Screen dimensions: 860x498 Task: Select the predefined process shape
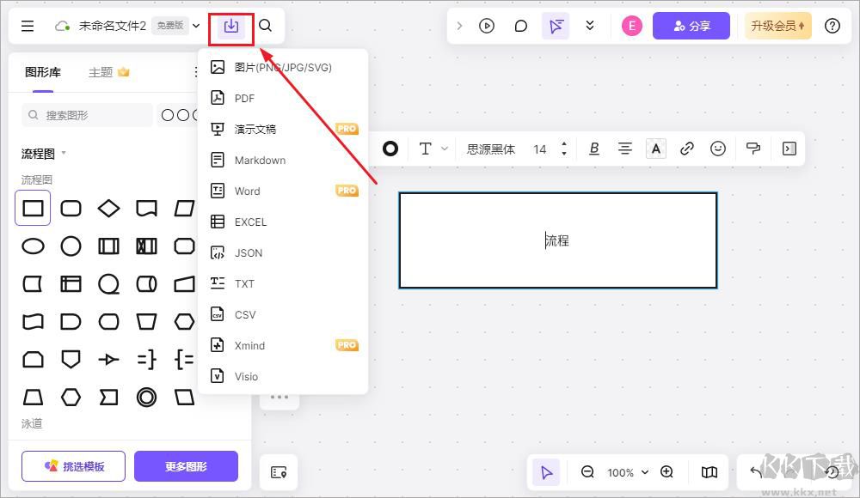pos(108,246)
